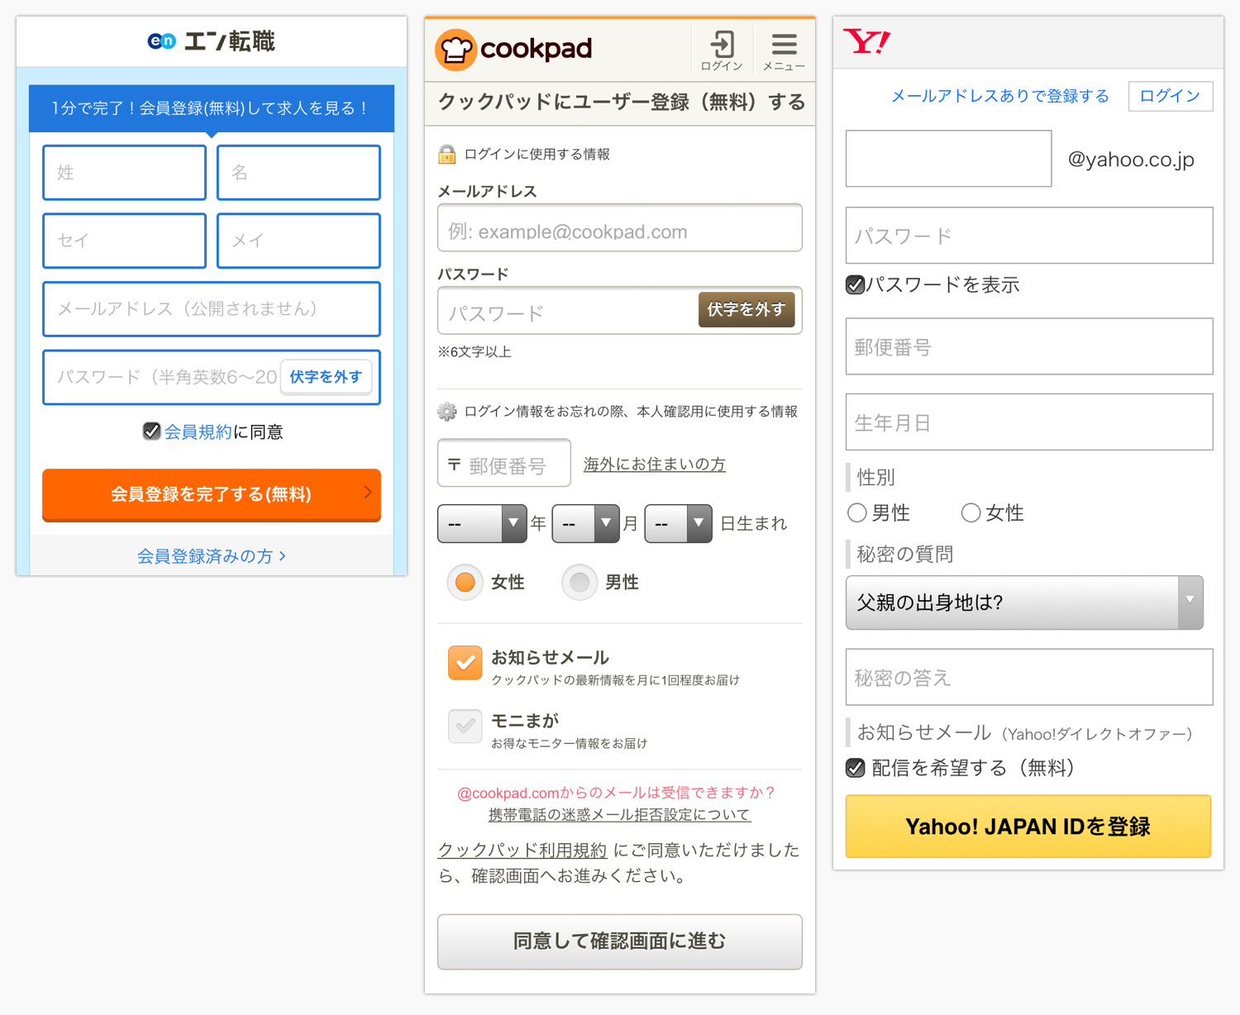Open 海外にお住まいの方 link

[655, 465]
